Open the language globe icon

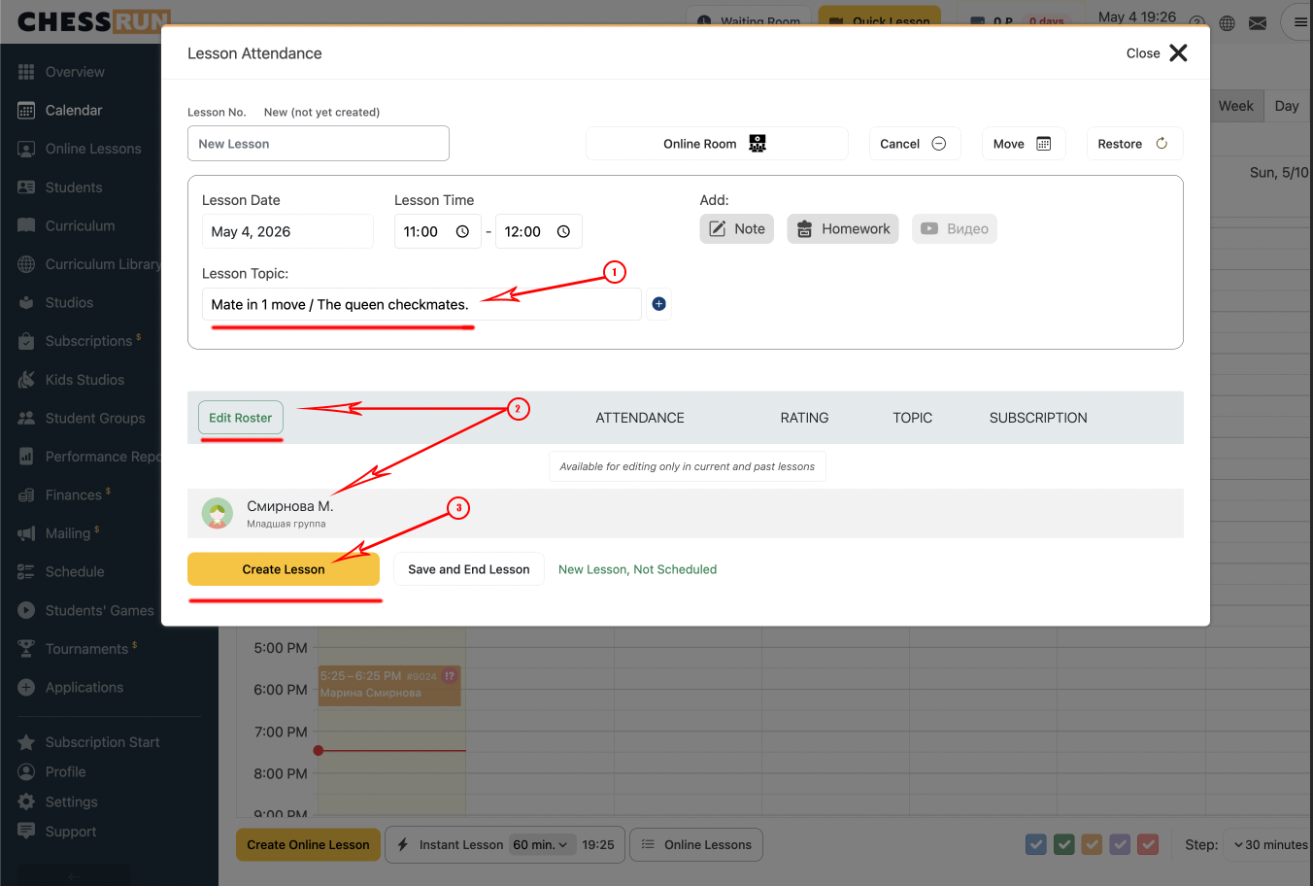pyautogui.click(x=1228, y=22)
